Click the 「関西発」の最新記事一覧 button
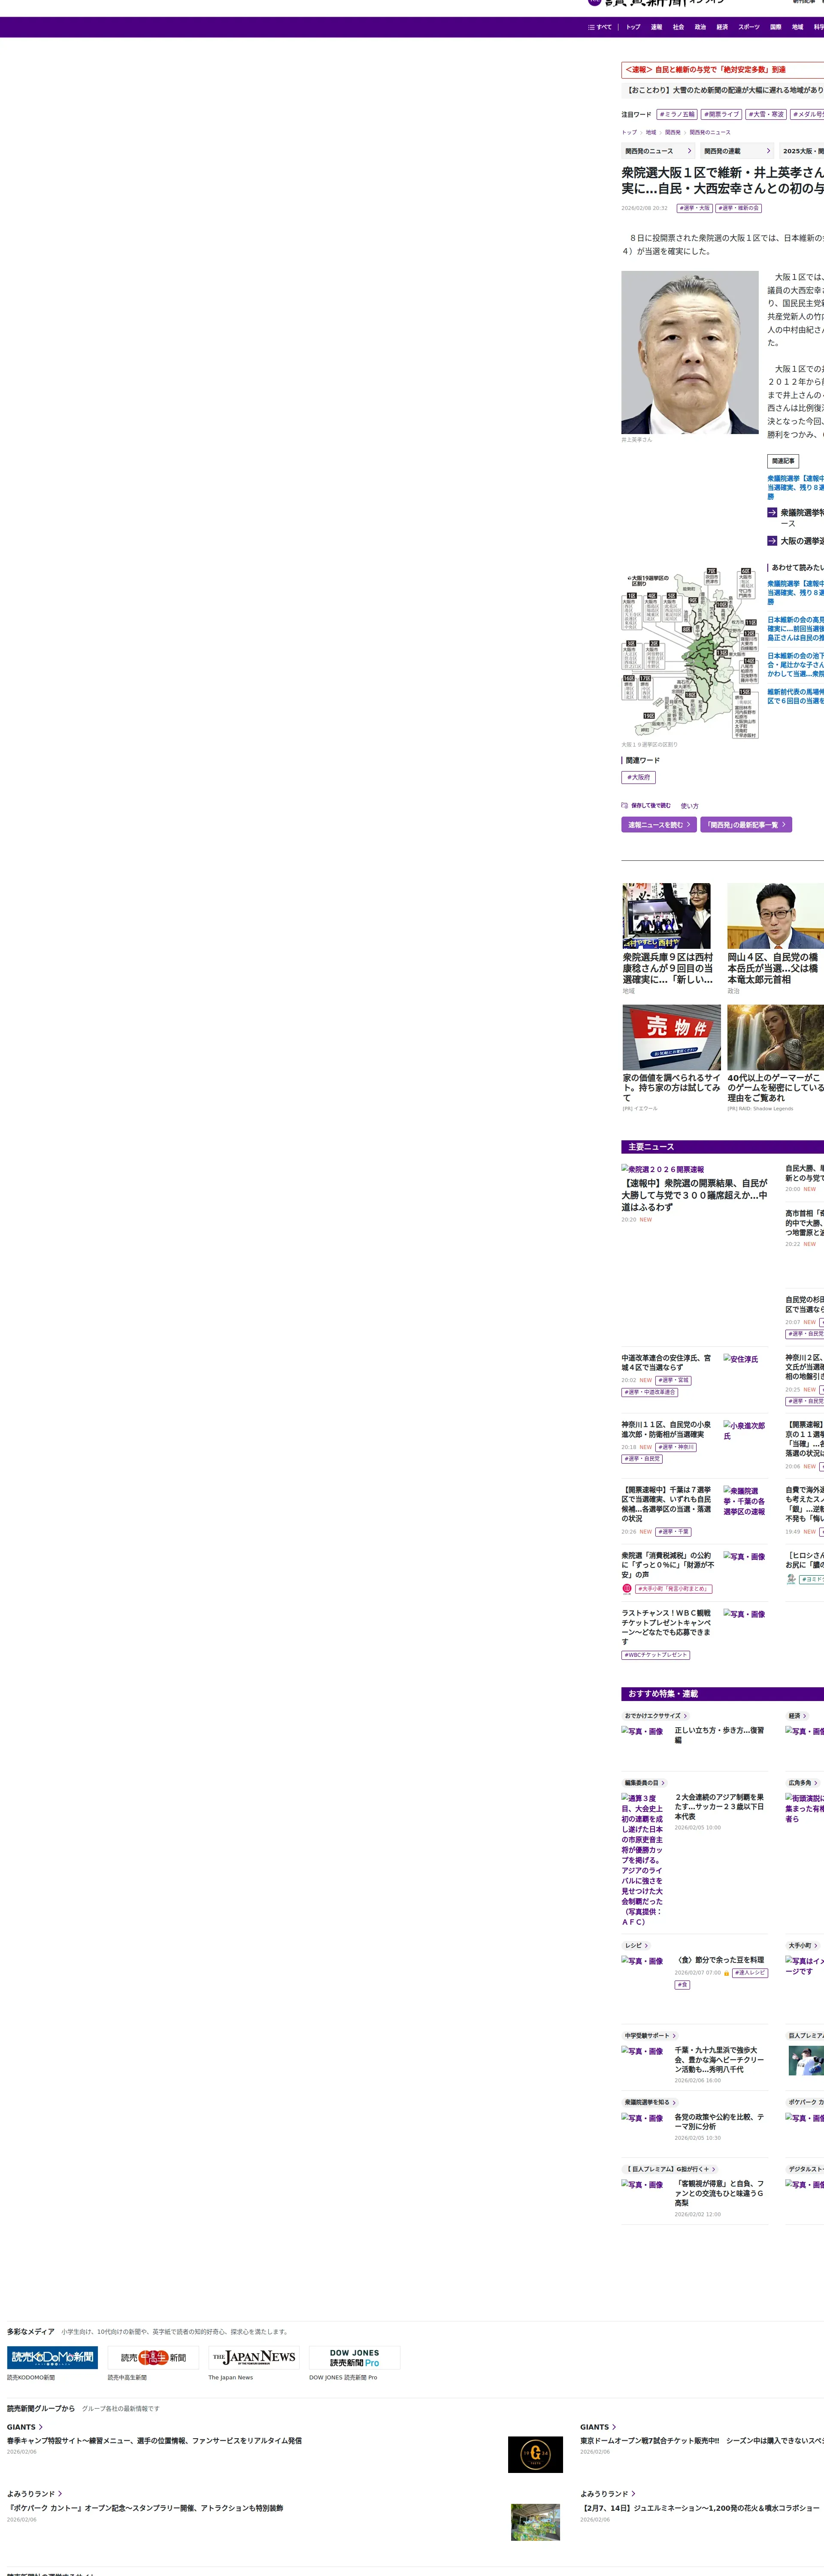This screenshot has height=2576, width=824. (x=746, y=825)
